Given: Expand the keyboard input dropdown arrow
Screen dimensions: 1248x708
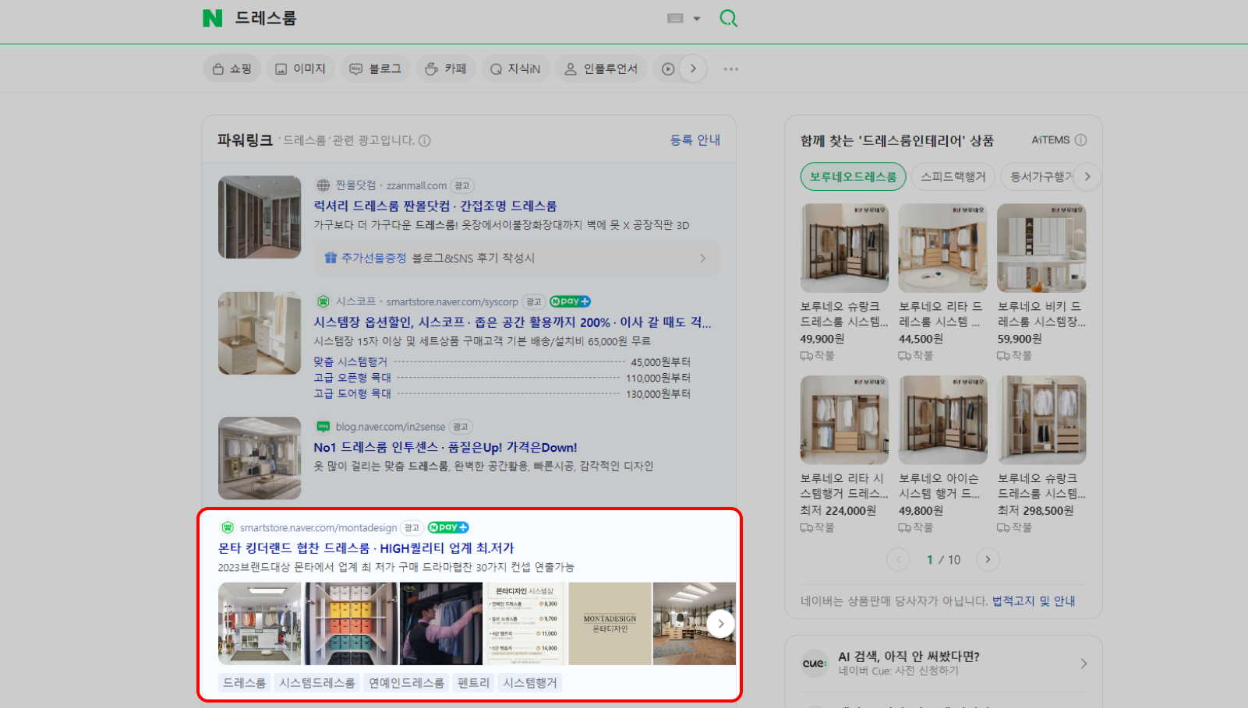Looking at the screenshot, I should pyautogui.click(x=697, y=19).
